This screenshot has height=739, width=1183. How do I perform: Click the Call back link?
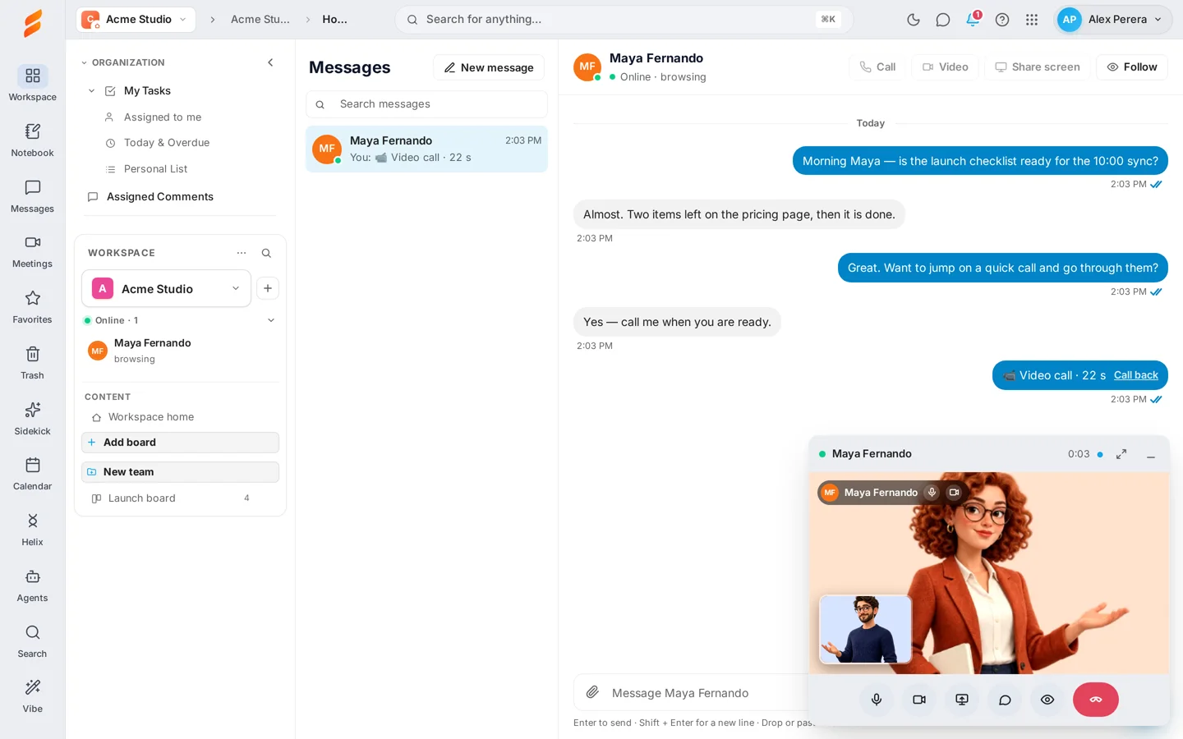[x=1136, y=375]
